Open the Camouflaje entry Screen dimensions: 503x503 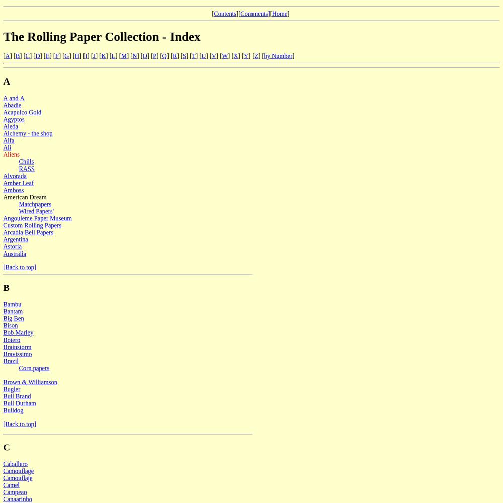point(18,478)
